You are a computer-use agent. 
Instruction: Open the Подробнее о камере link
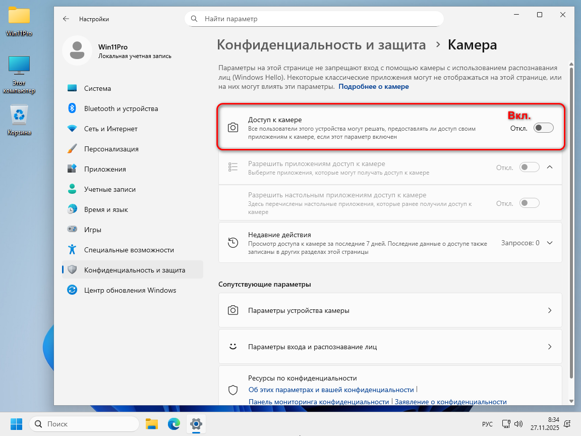(373, 87)
